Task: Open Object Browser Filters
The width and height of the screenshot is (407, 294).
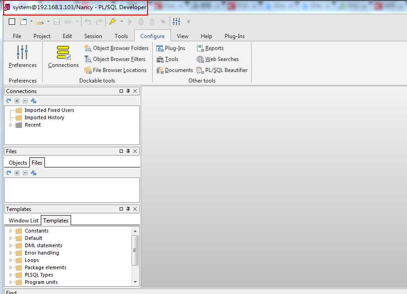Action: point(115,59)
